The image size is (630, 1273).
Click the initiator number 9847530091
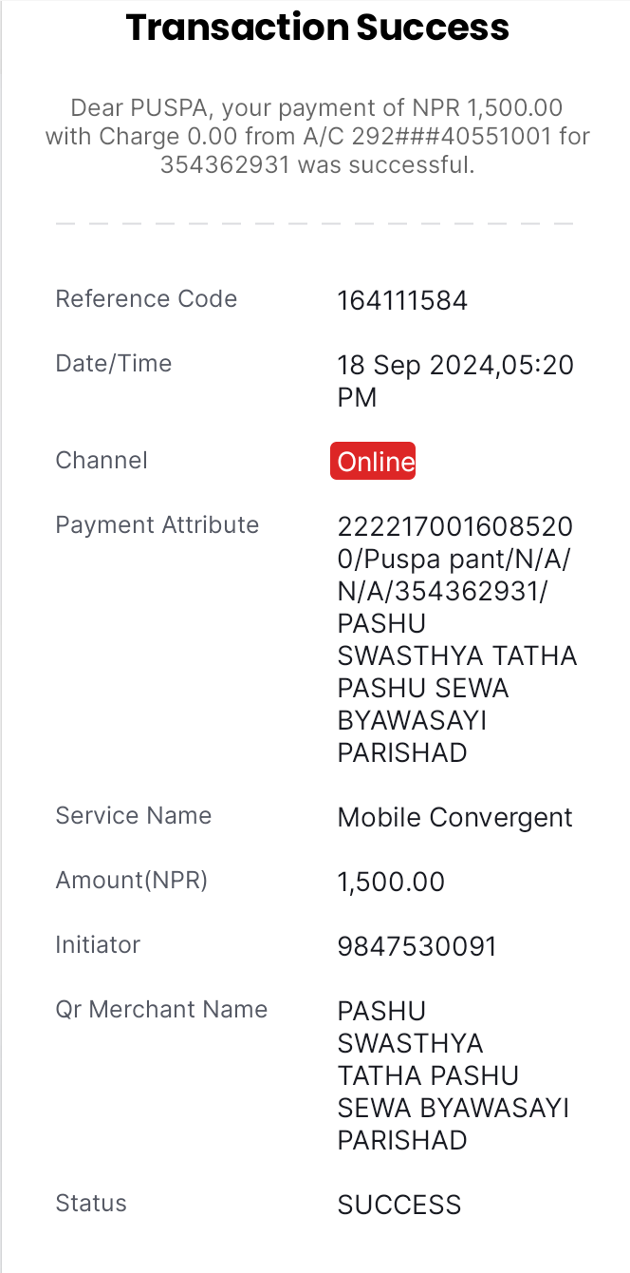tap(417, 947)
